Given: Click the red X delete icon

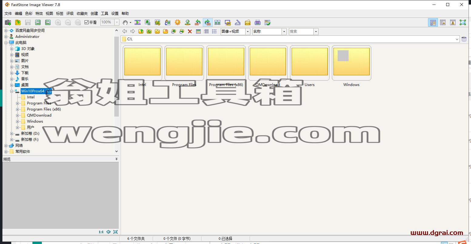Looking at the screenshot, I should coord(190,31).
